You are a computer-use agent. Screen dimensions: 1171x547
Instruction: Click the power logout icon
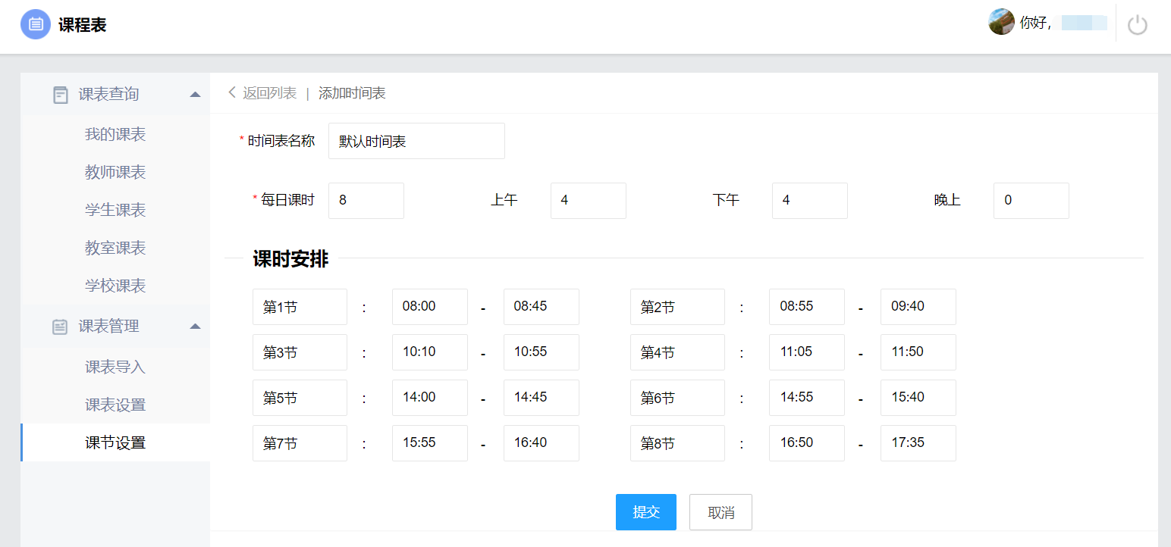pos(1137,25)
